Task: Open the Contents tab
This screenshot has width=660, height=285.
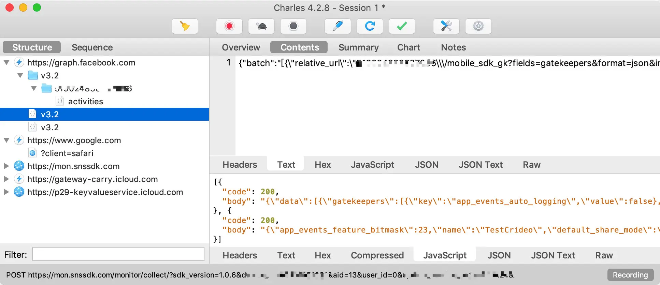Action: [299, 47]
